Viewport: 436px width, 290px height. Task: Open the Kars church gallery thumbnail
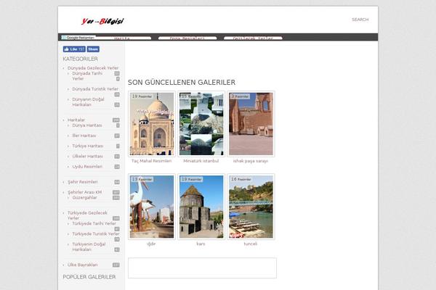(x=201, y=207)
